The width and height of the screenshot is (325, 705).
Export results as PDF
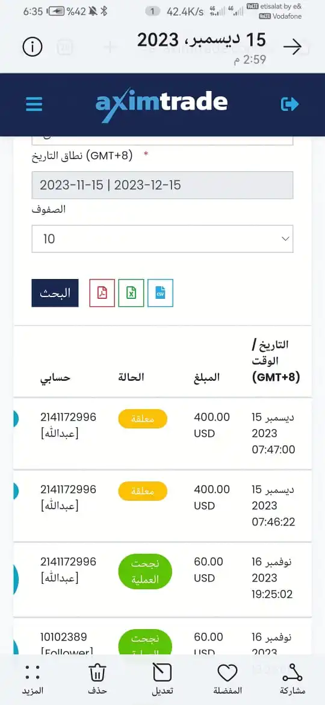coord(102,293)
